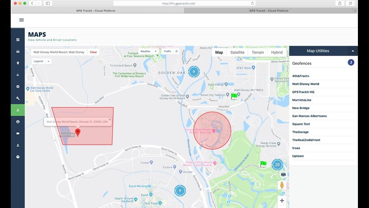Select the MurrietaLine geofence
This screenshot has width=369, height=208.
pos(323,100)
